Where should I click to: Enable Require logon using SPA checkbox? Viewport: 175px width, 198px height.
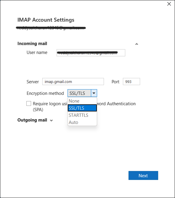[x=29, y=103]
